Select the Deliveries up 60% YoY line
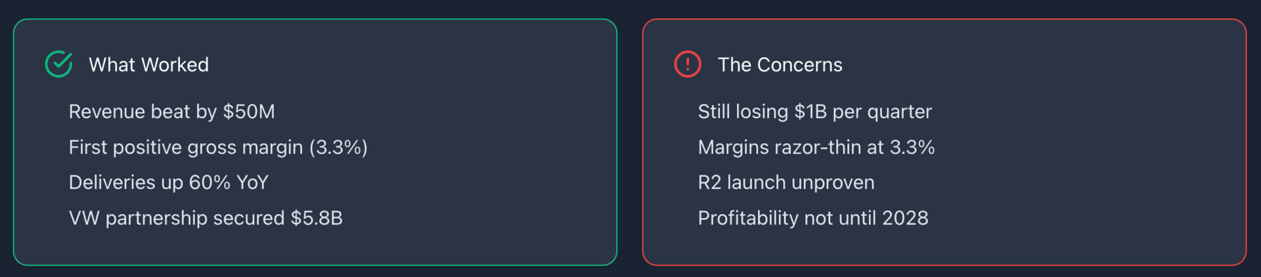Image resolution: width=1261 pixels, height=277 pixels. coord(168,182)
